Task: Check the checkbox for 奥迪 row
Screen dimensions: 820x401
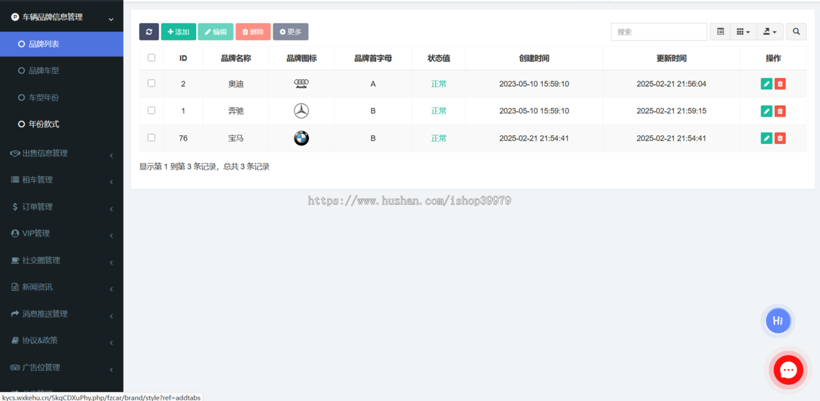Action: pos(152,83)
